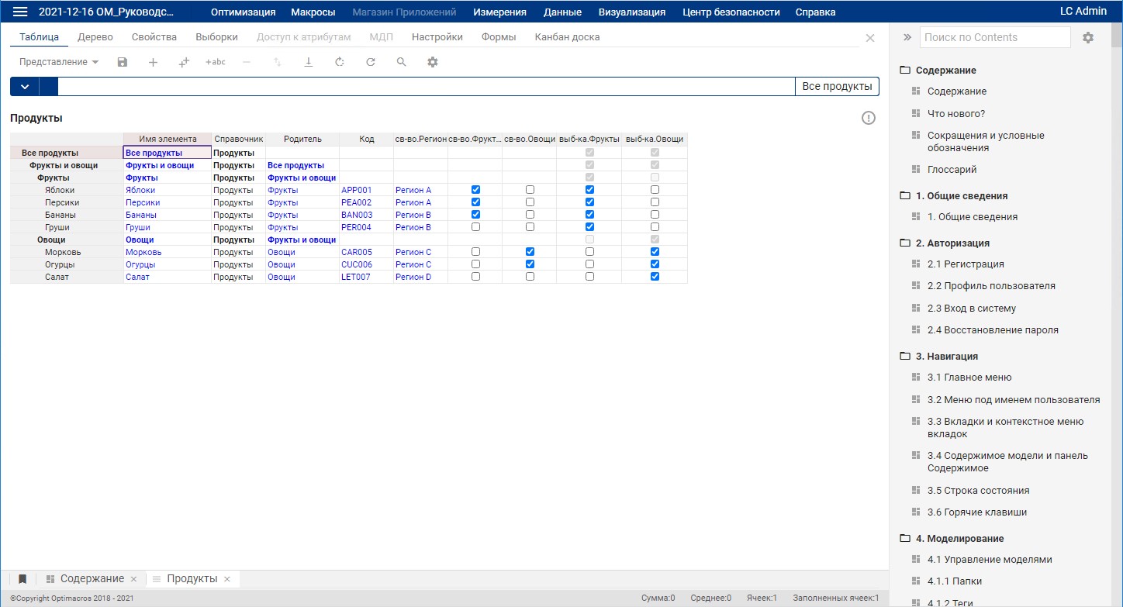1123x607 pixels.
Task: Select the Бананы row header
Action: (67, 215)
